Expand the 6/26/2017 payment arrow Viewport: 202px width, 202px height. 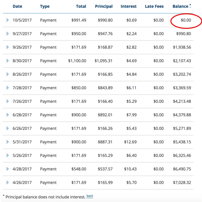[8, 128]
